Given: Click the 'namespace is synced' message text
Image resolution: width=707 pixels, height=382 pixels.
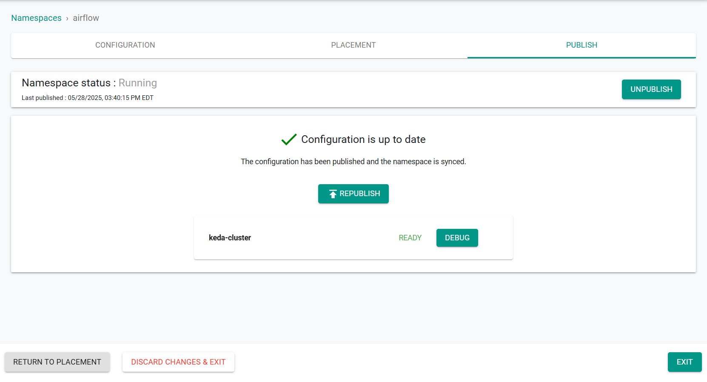Looking at the screenshot, I should pyautogui.click(x=353, y=162).
